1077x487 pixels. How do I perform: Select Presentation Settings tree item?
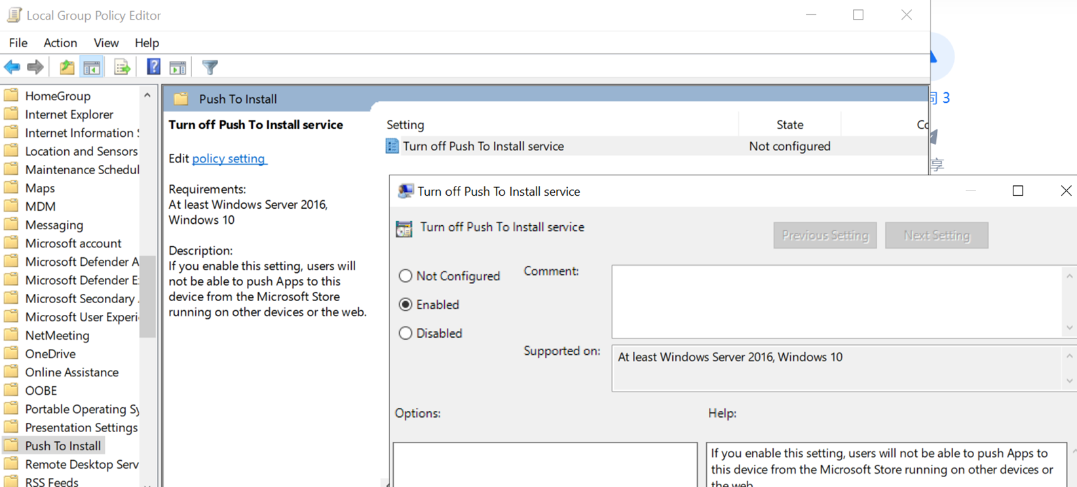click(x=81, y=427)
